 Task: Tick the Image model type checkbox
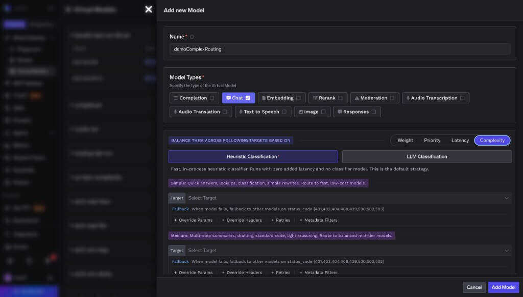[323, 112]
